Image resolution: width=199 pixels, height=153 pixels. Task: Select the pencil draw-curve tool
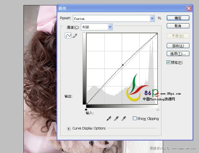(x=75, y=36)
